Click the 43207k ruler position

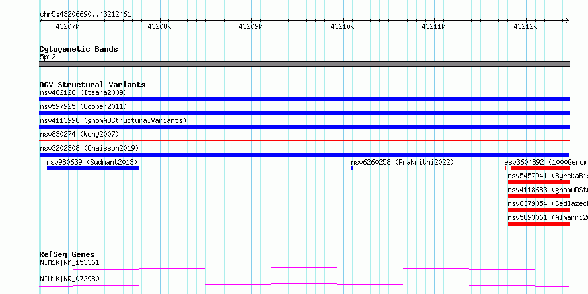click(x=68, y=26)
